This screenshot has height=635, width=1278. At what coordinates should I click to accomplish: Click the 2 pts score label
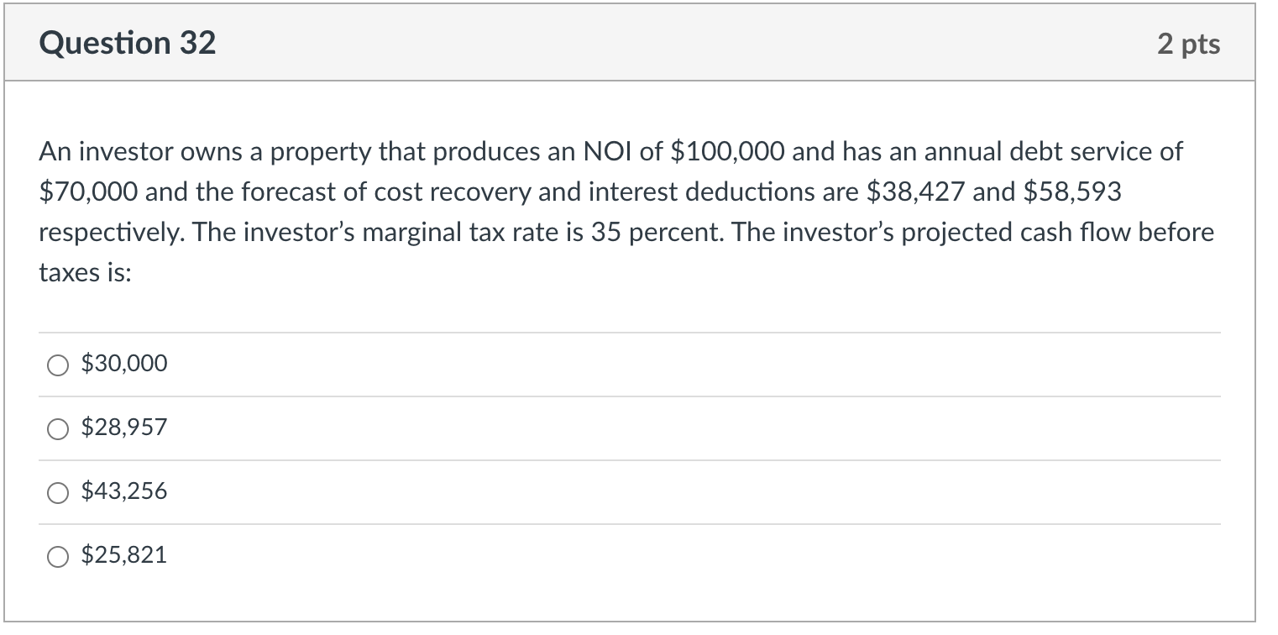point(1189,44)
